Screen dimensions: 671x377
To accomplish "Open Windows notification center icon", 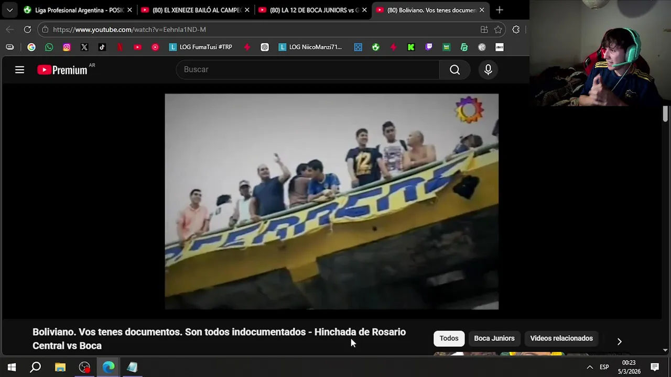I will tap(655, 367).
